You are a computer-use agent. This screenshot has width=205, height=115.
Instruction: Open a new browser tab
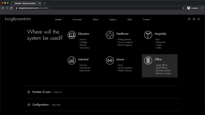point(45,3)
